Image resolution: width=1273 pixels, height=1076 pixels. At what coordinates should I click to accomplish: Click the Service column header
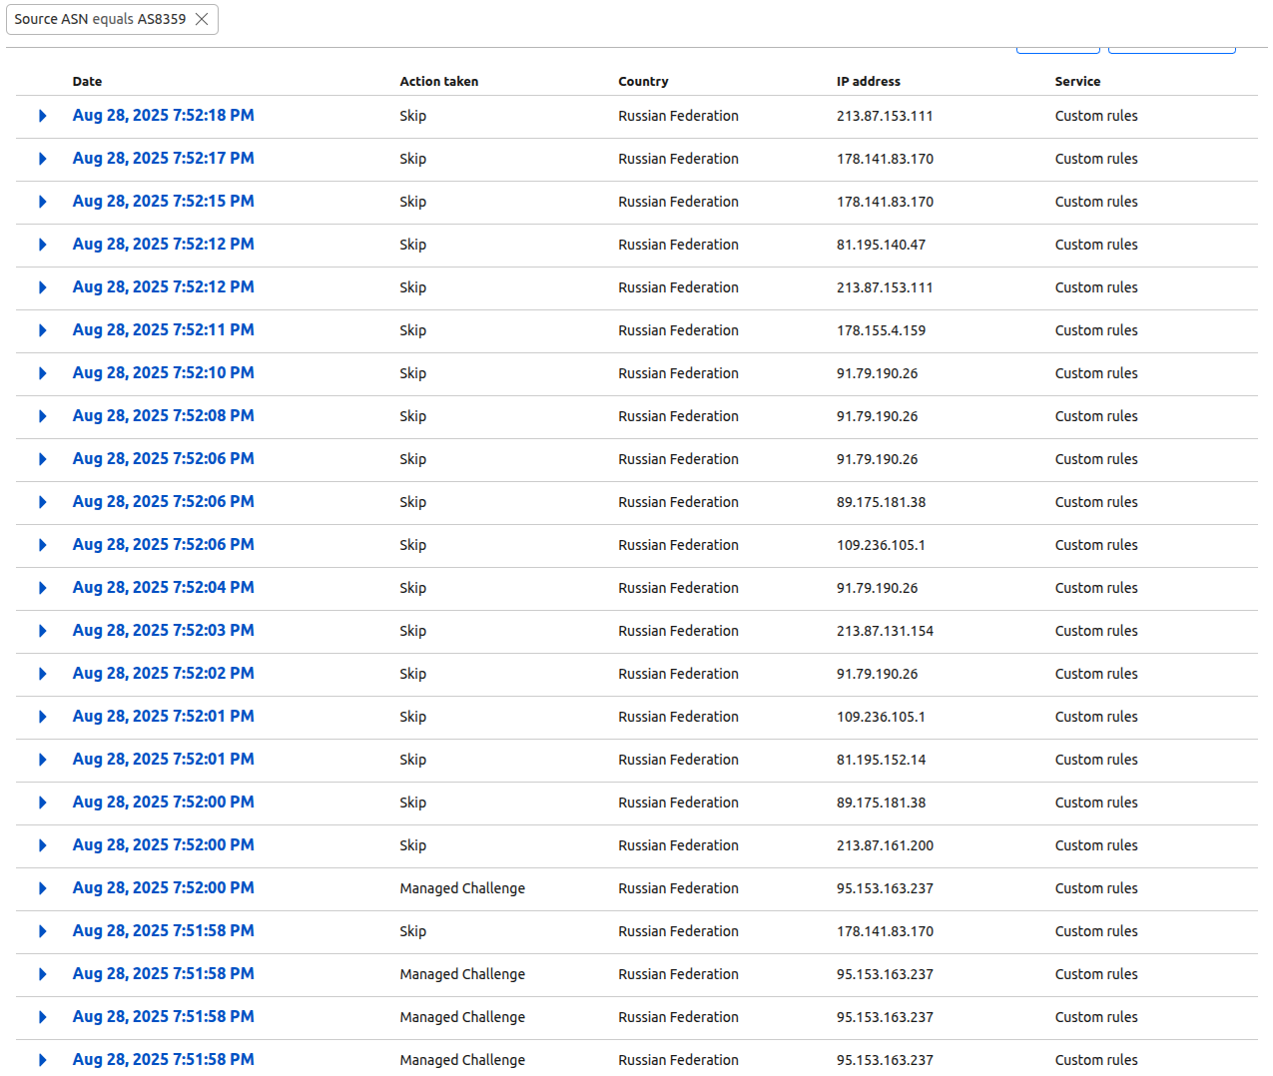[1077, 82]
